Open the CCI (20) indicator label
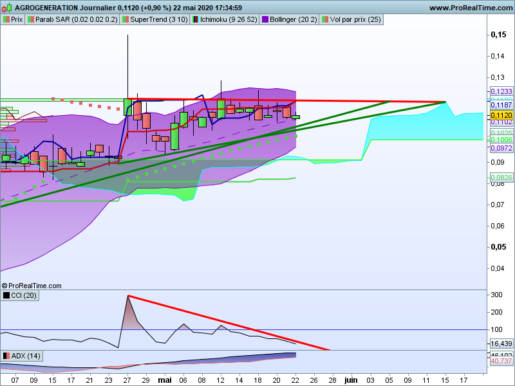 [x=20, y=295]
